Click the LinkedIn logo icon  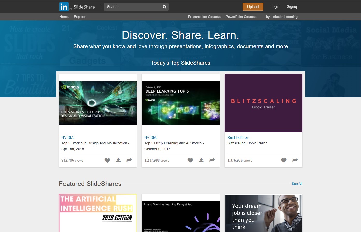pos(64,7)
